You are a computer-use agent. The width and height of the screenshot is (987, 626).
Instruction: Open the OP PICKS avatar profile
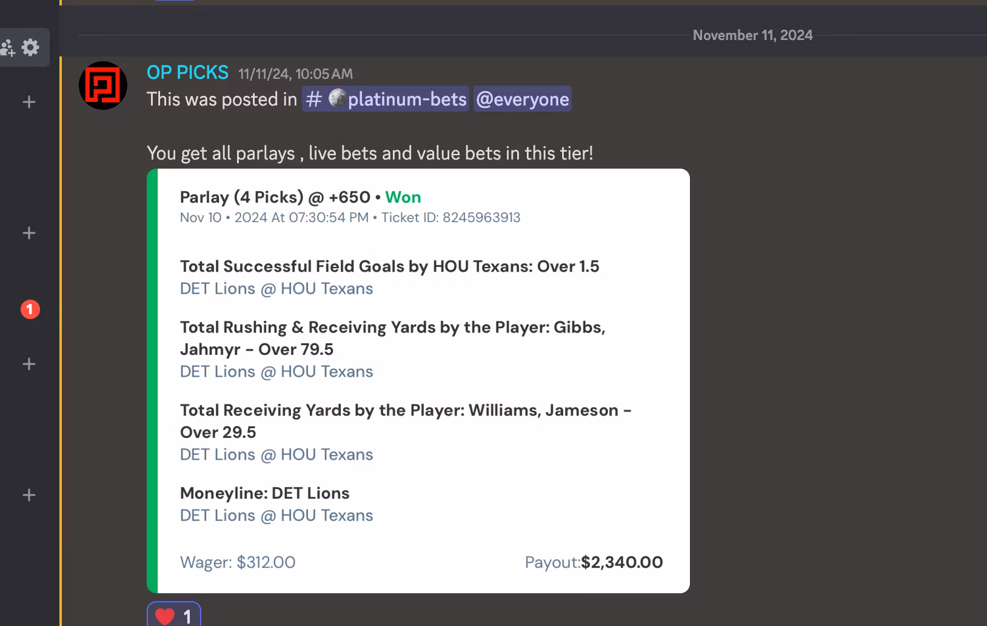(x=103, y=86)
